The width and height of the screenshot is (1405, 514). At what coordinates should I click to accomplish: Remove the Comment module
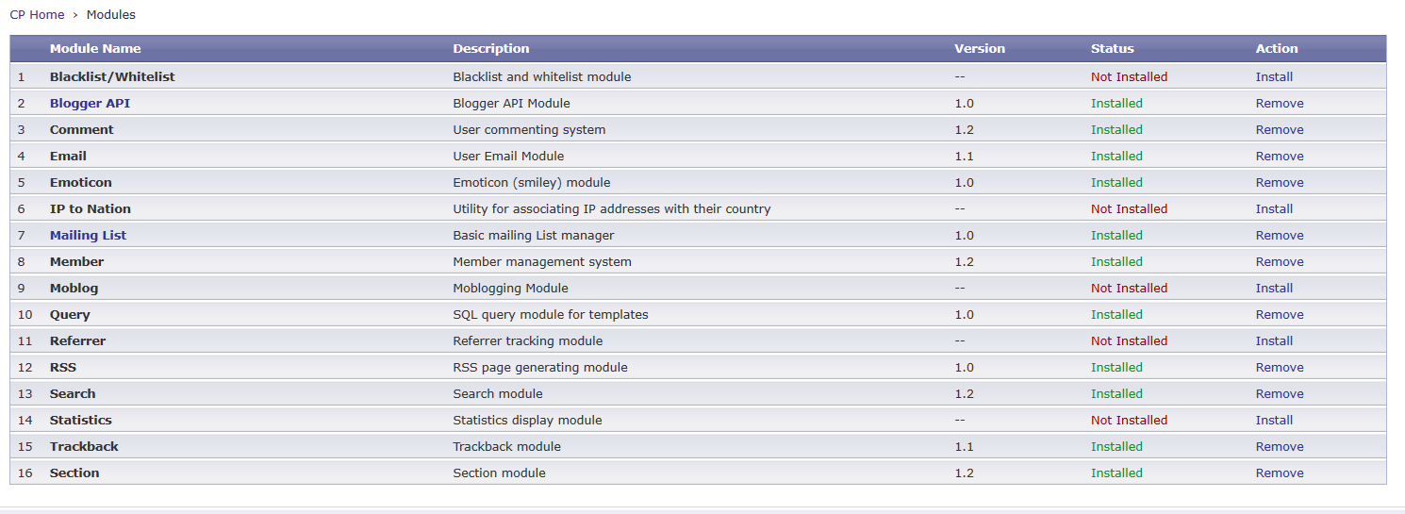[x=1280, y=129]
